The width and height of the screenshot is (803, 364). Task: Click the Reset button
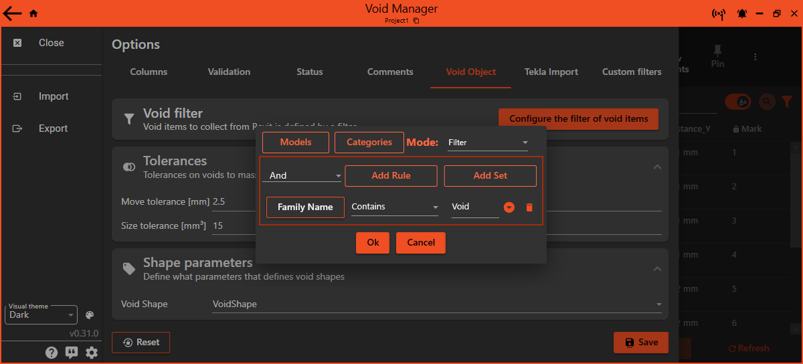click(141, 343)
